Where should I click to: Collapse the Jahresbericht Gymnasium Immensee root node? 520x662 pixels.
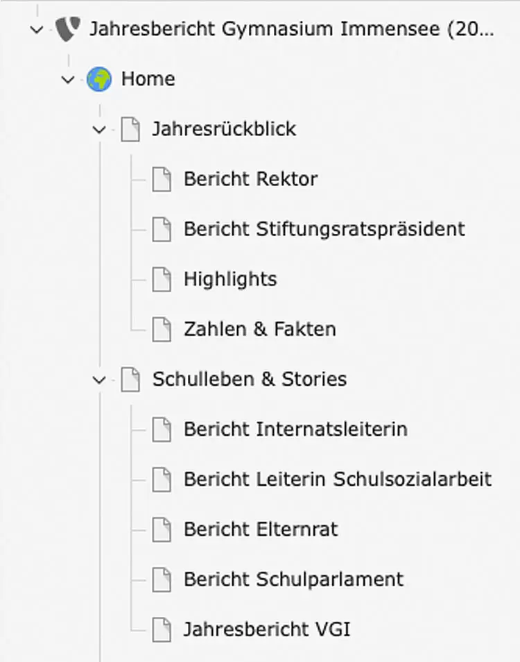[37, 30]
